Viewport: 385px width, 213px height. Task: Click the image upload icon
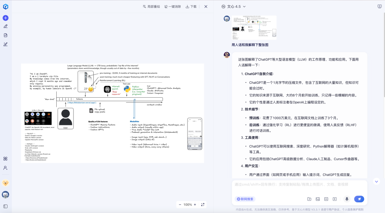point(318,199)
